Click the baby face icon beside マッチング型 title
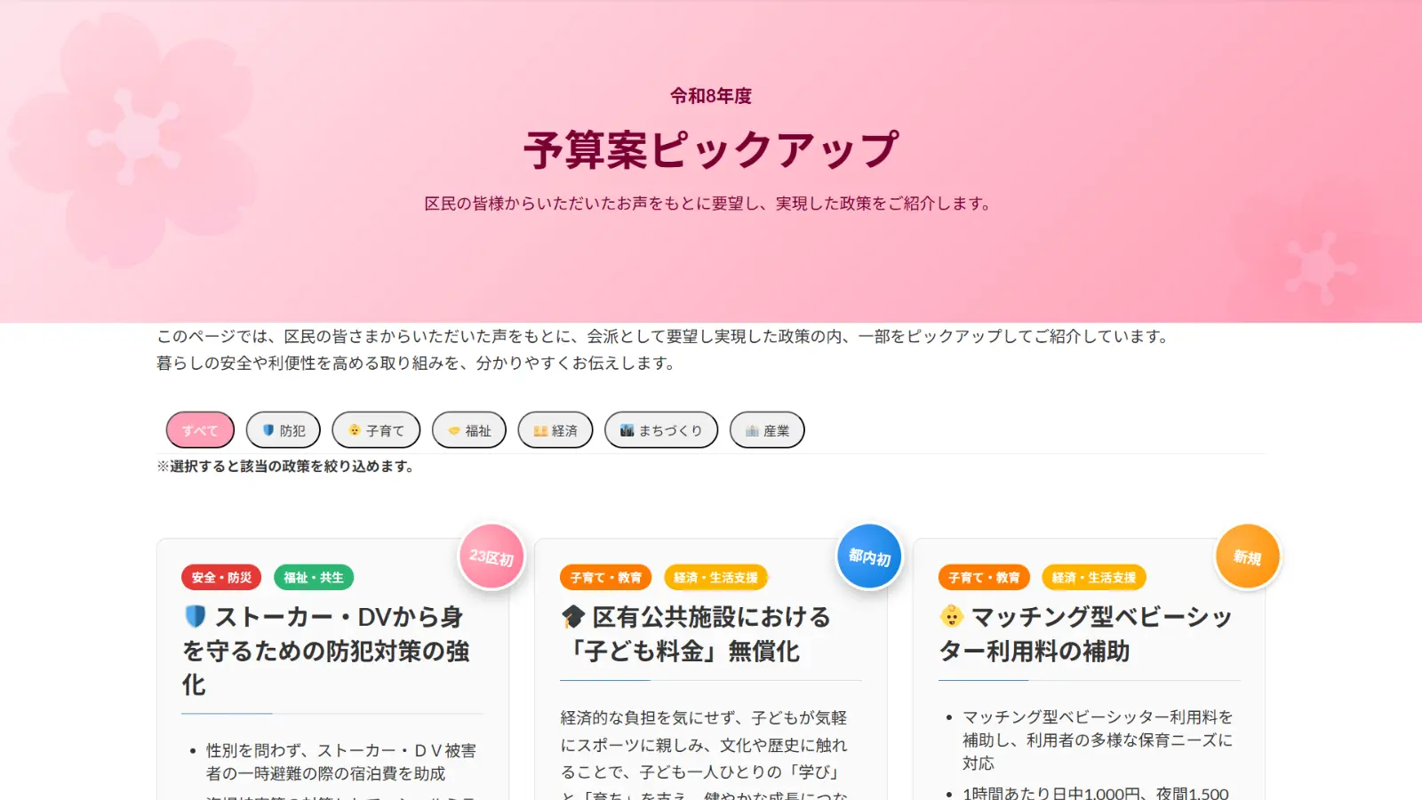 click(x=952, y=616)
